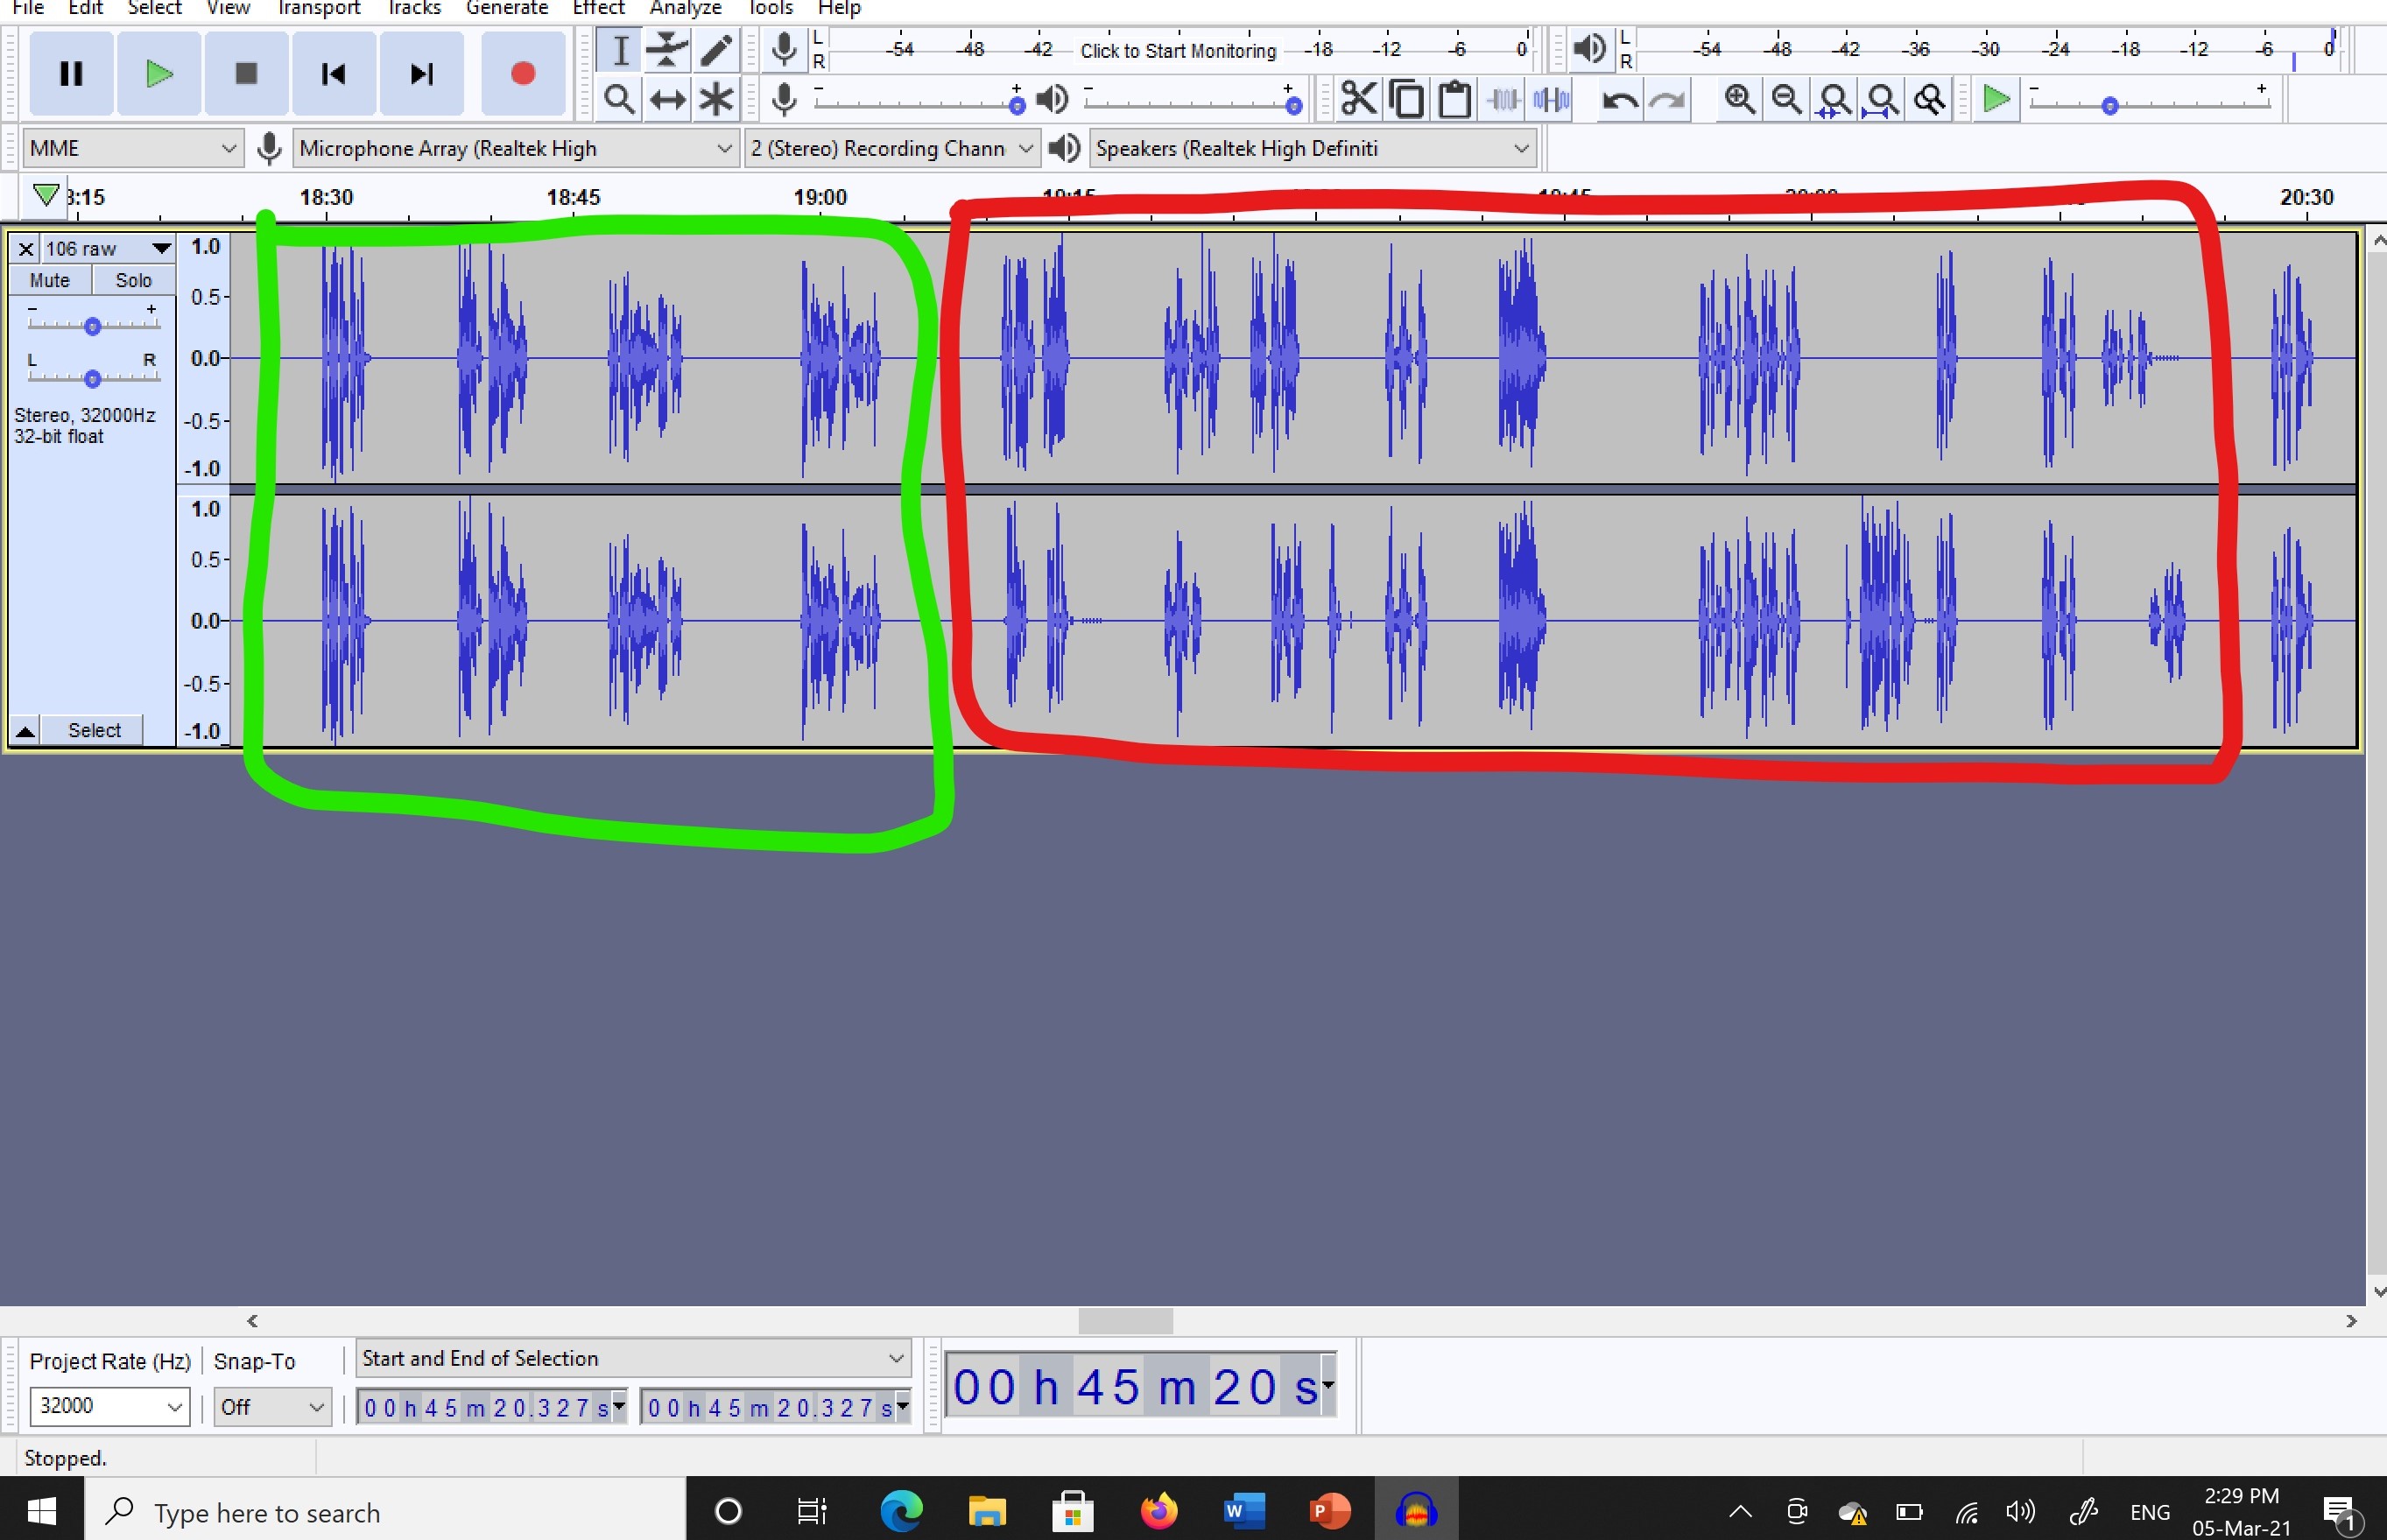Click the Undo arrow icon
Viewport: 2387px width, 1540px height.
click(1619, 99)
